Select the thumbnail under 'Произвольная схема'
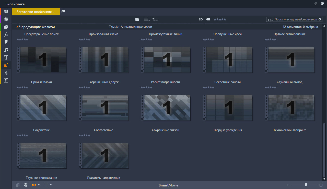This screenshot has height=189, width=327. coord(104,60)
